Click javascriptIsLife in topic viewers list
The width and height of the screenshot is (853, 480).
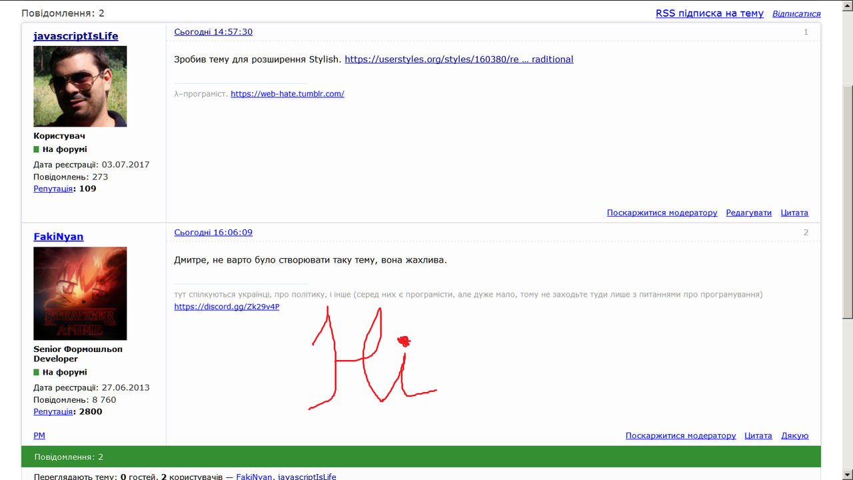(x=307, y=477)
